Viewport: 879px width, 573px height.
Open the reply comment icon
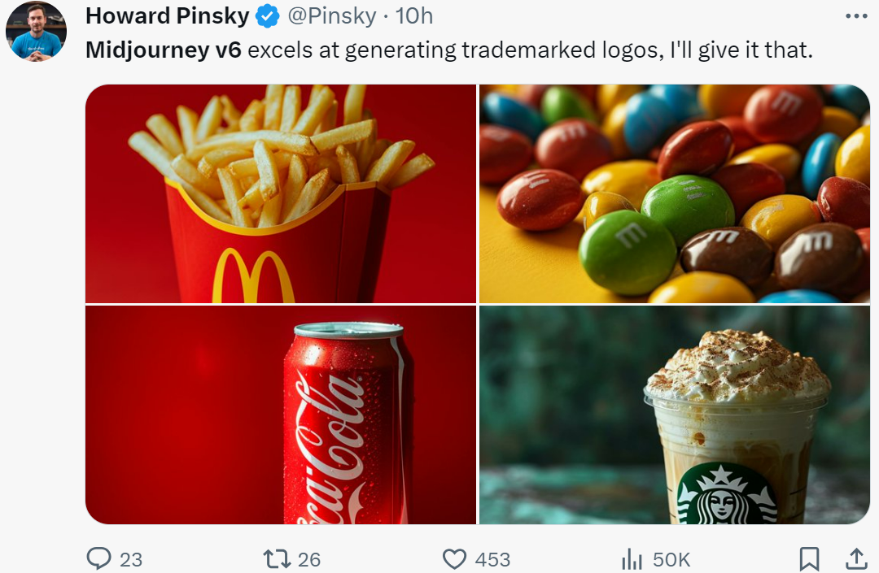(x=99, y=558)
